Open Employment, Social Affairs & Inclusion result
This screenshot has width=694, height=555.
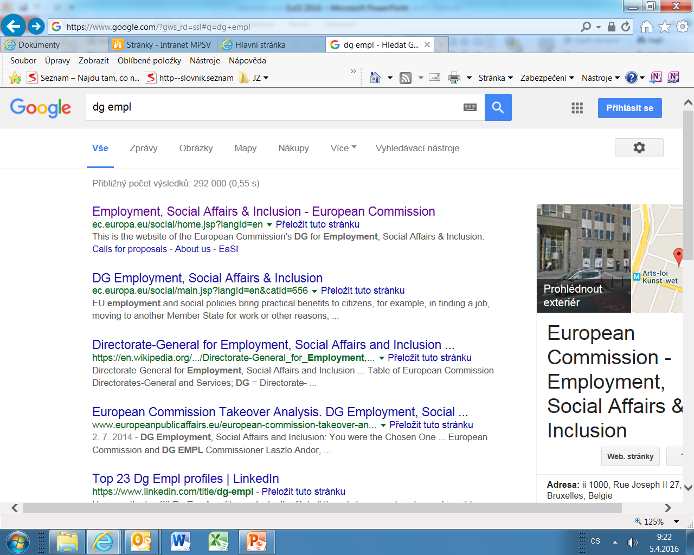264,211
